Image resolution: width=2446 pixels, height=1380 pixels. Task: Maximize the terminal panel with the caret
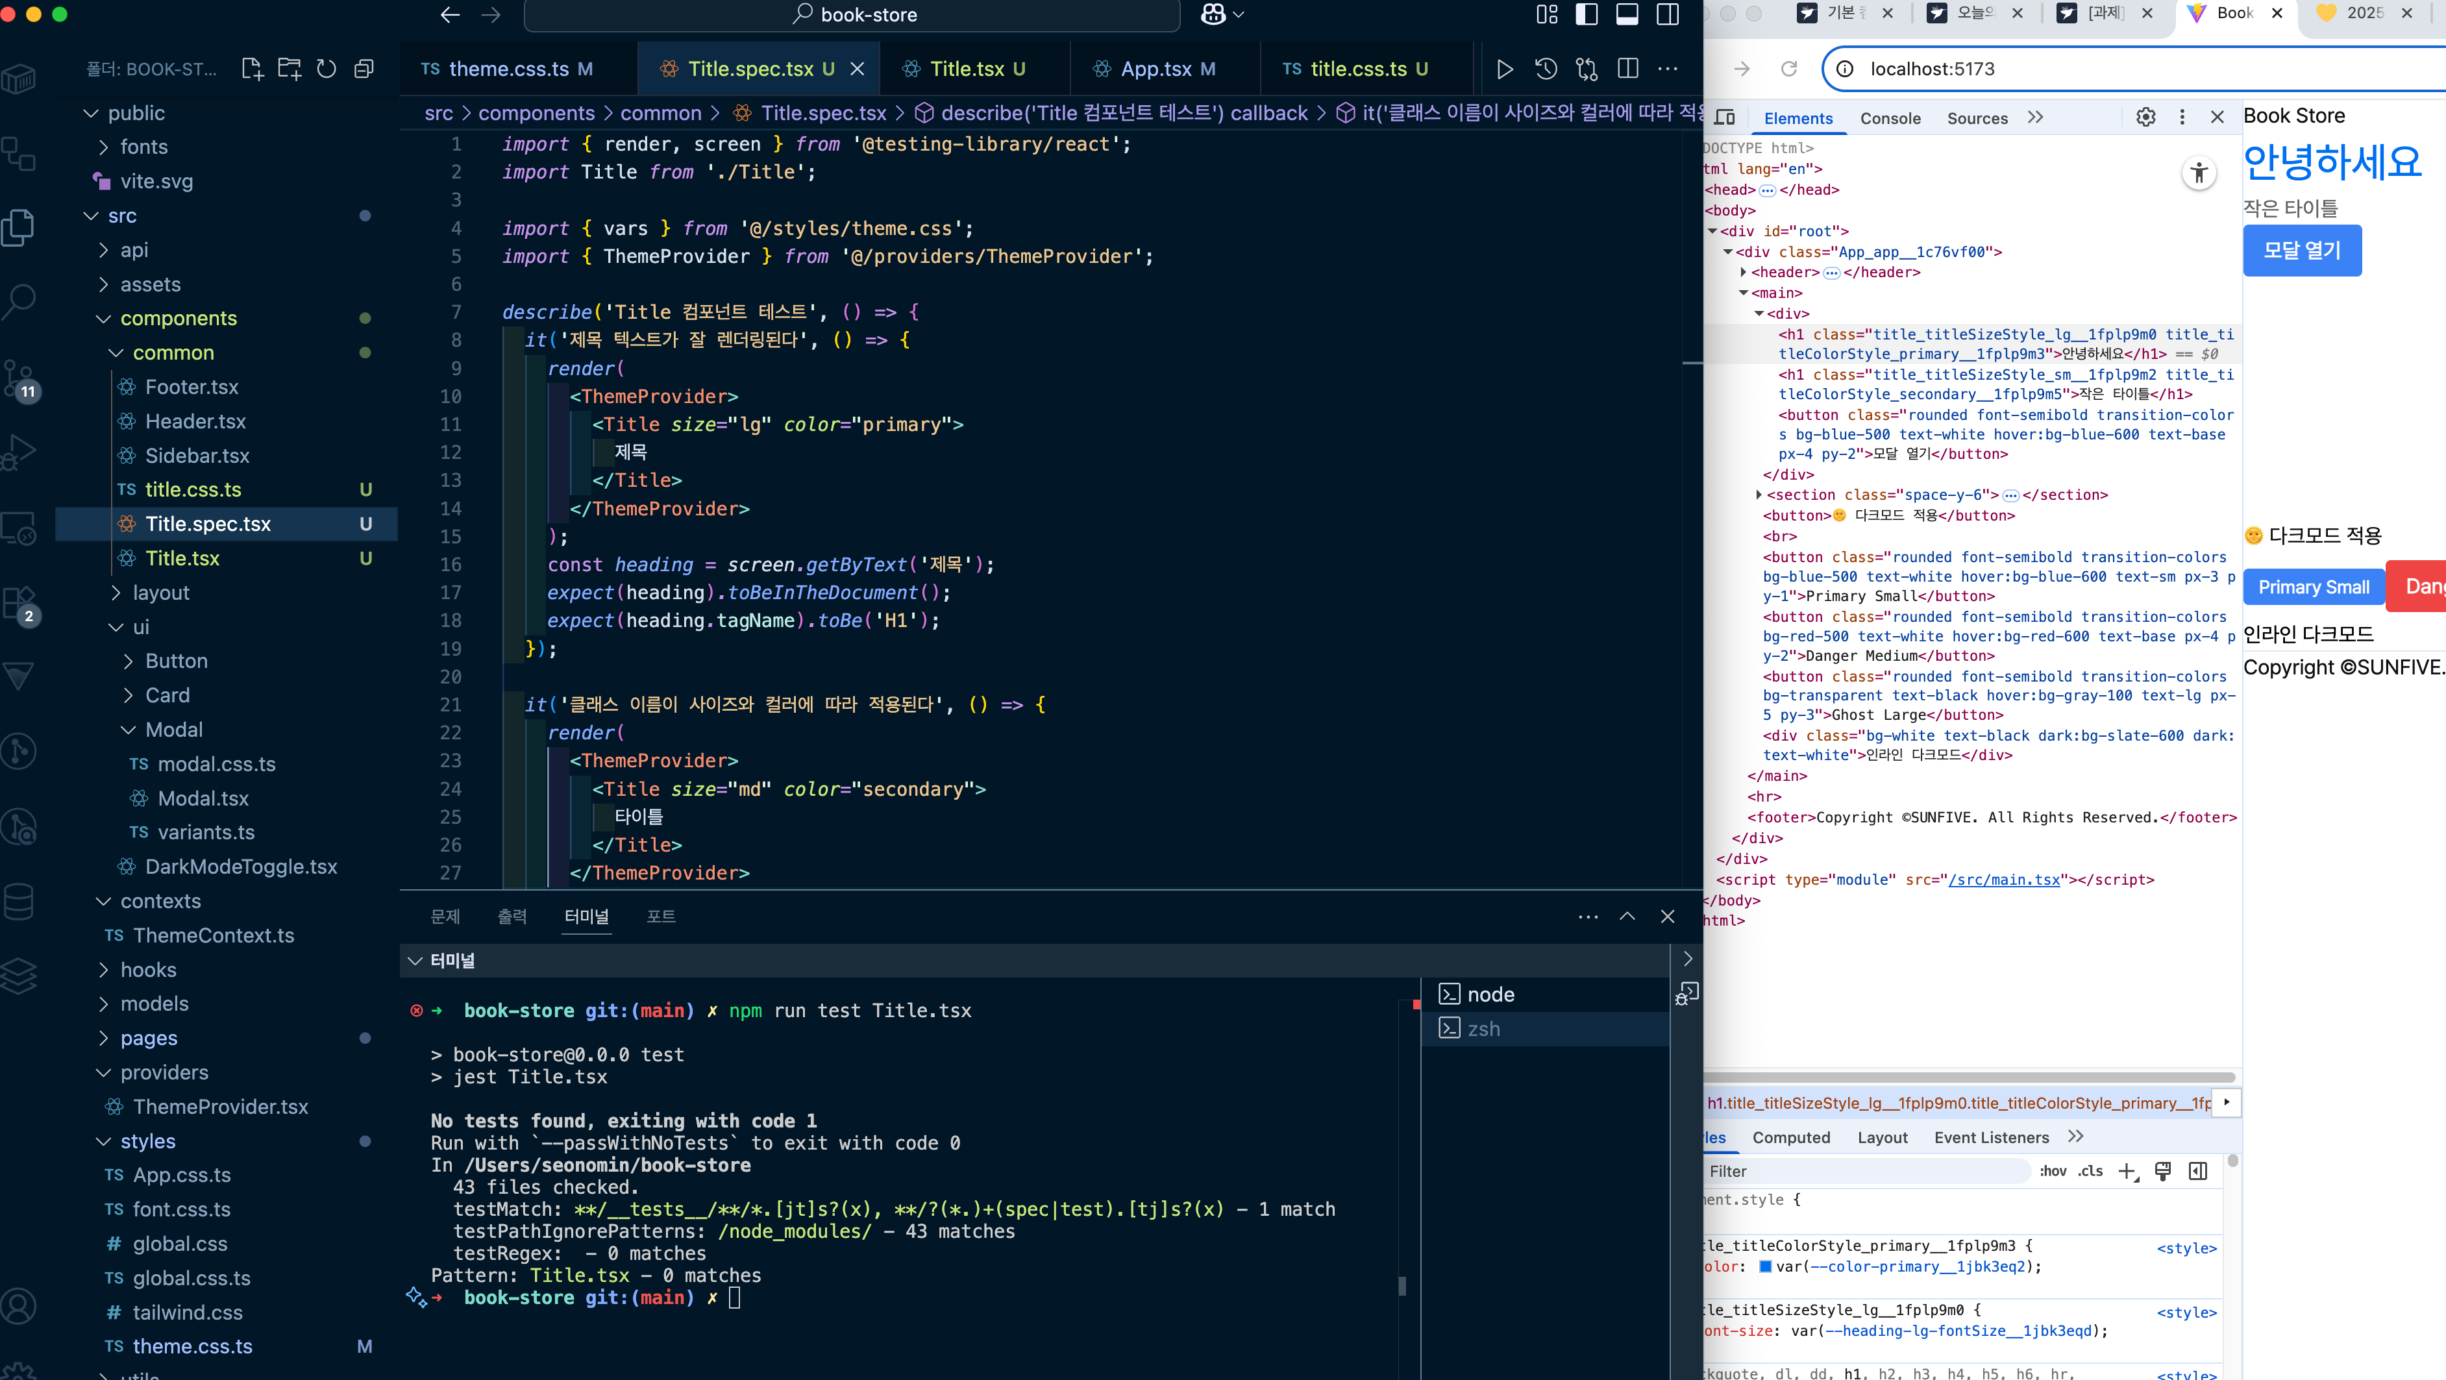1627,917
